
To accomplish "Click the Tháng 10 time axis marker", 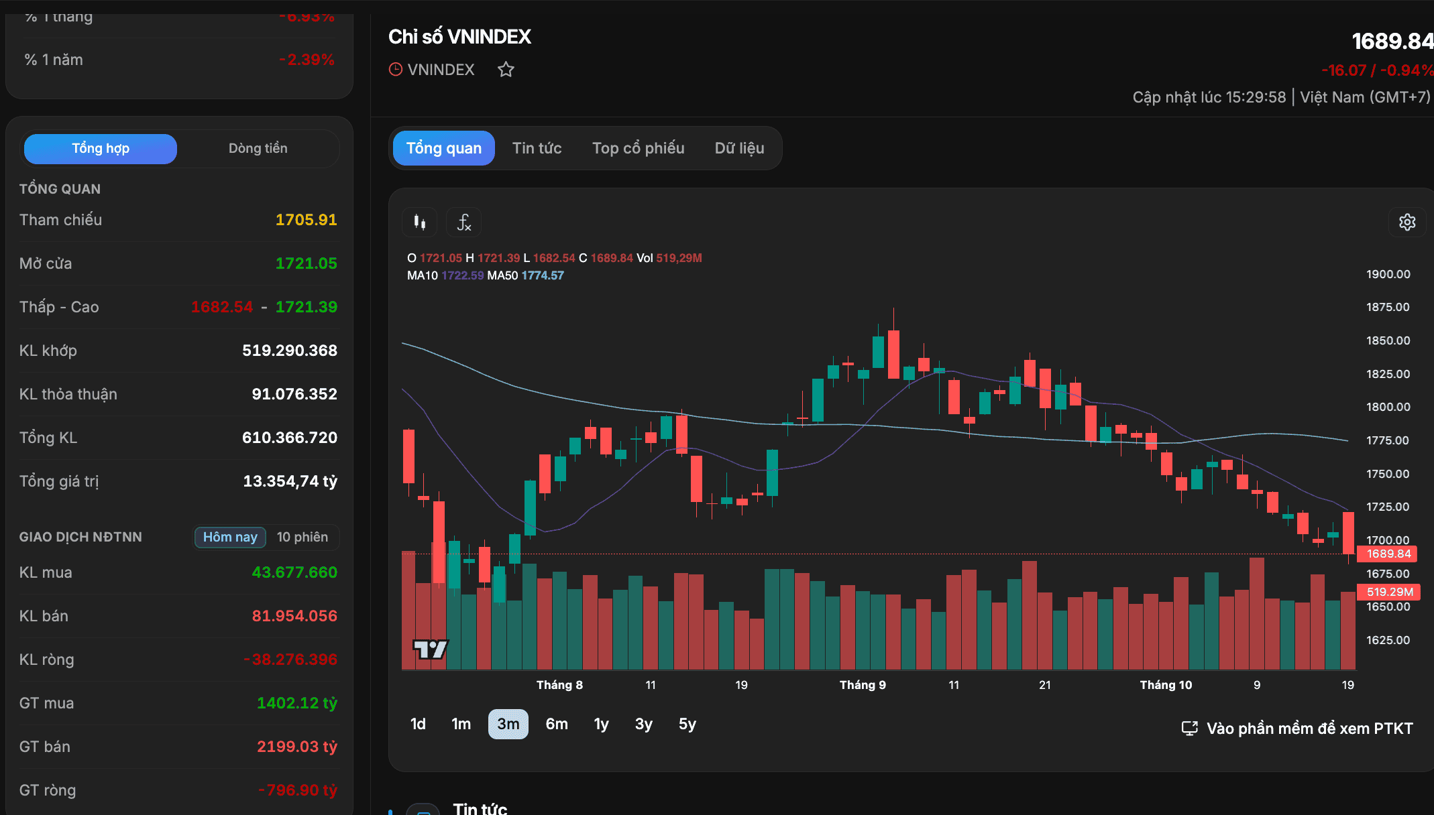I will (1166, 685).
